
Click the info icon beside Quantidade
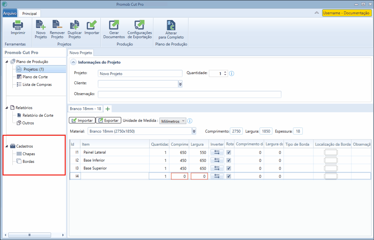[231, 73]
